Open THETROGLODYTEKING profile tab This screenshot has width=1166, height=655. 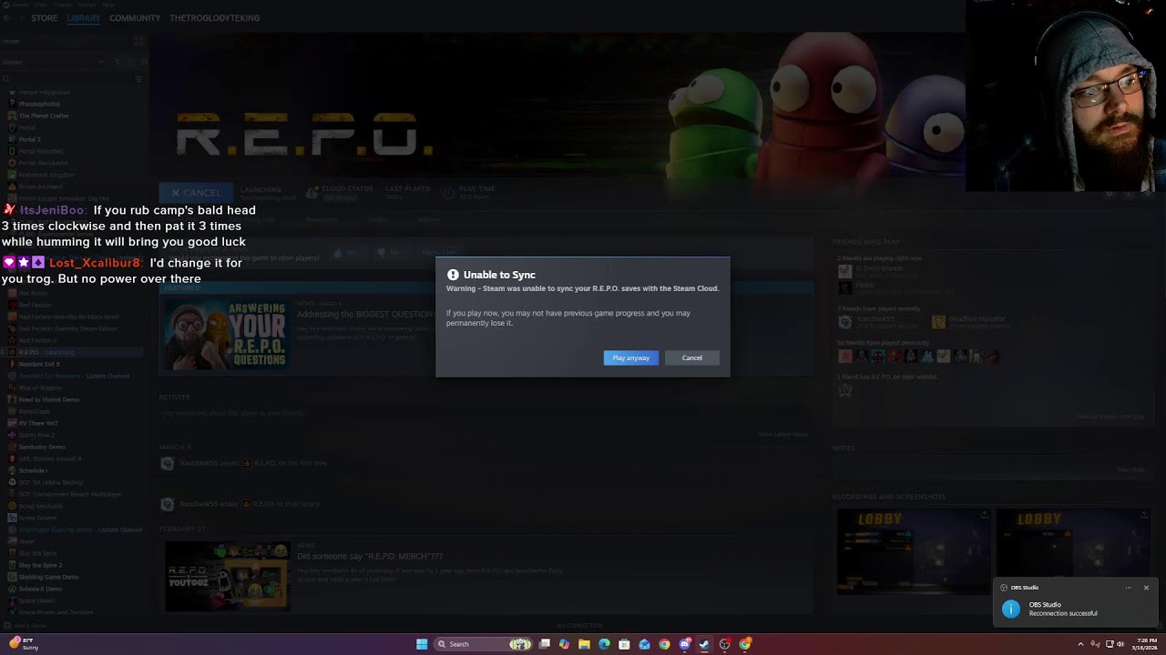click(214, 18)
